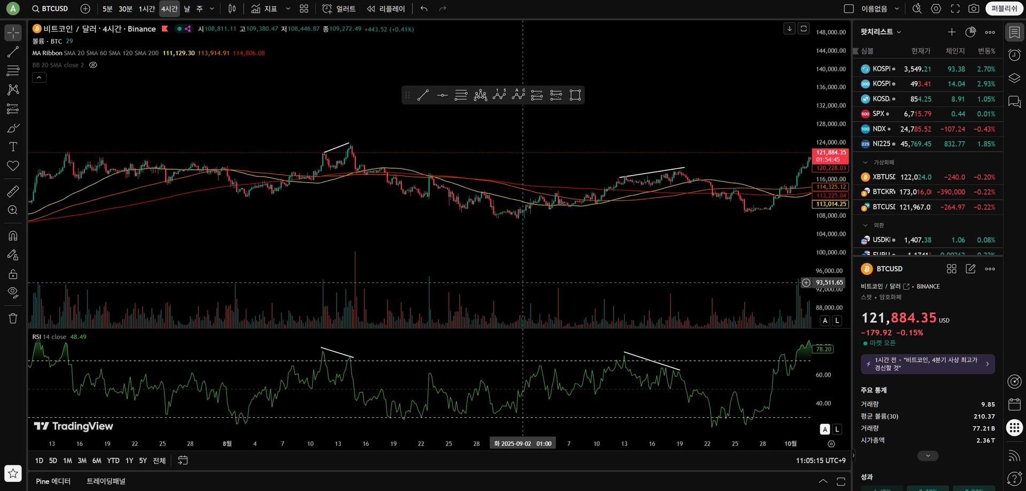This screenshot has width=1026, height=491.
Task: Click the red flag next to Binance
Action: [165, 29]
